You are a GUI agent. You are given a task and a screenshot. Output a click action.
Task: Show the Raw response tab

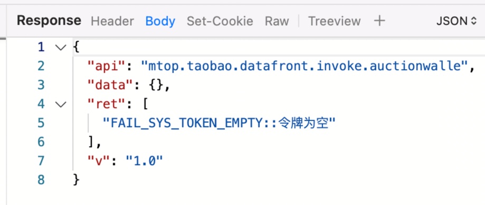[x=277, y=21]
